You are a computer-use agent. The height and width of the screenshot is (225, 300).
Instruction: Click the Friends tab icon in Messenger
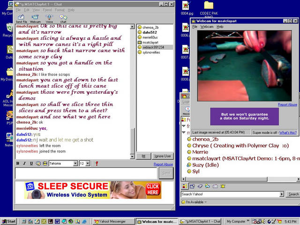pos(185,186)
